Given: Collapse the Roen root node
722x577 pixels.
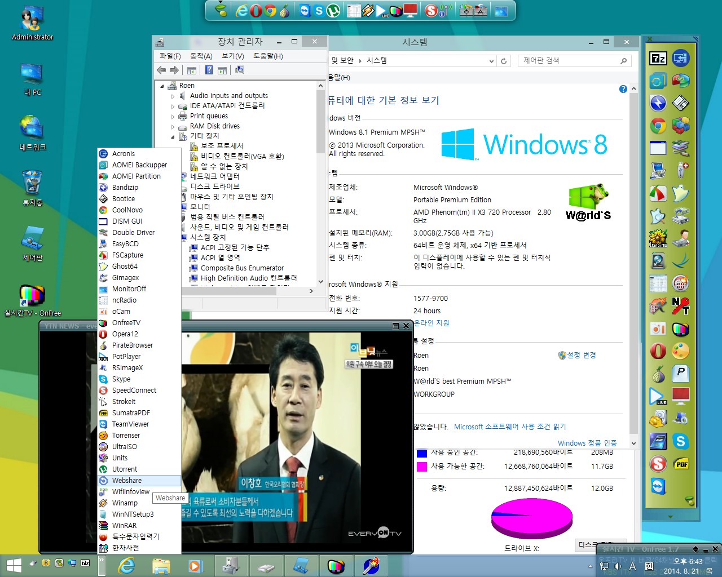Looking at the screenshot, I should pos(162,86).
